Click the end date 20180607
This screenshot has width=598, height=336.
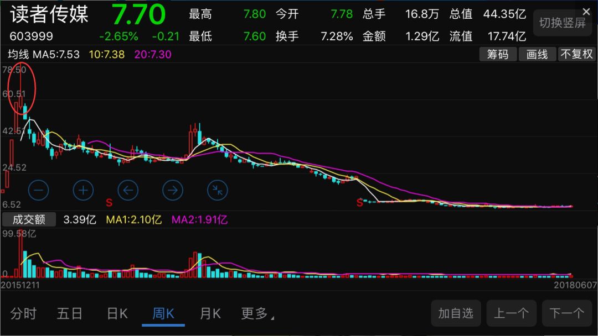click(575, 285)
